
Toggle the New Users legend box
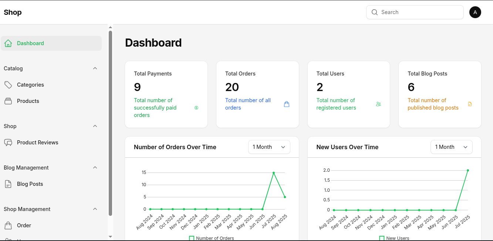coord(382,238)
